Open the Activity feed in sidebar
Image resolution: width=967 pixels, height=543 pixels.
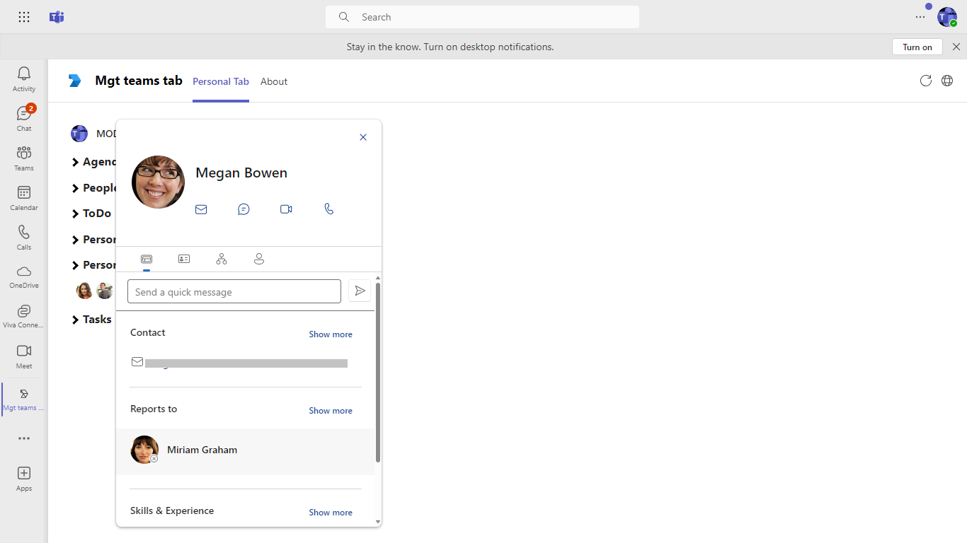click(x=24, y=79)
